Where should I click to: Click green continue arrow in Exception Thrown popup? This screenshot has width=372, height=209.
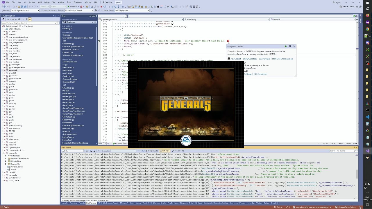tap(286, 46)
